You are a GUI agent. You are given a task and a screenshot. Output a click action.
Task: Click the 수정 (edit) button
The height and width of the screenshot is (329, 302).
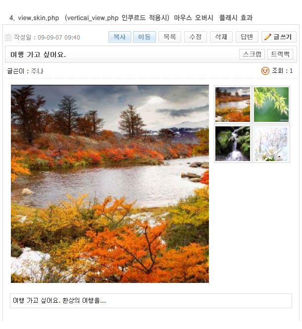coord(196,37)
